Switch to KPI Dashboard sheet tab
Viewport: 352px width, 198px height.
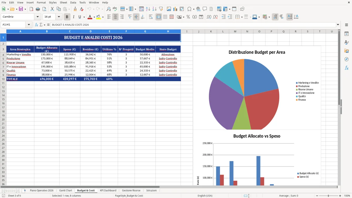pyautogui.click(x=108, y=190)
